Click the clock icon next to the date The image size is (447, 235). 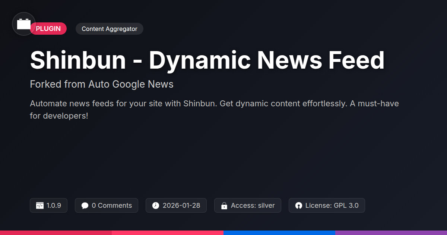(156, 206)
